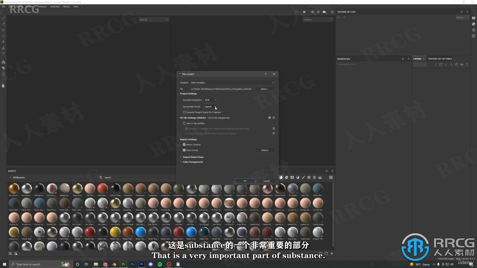Select Convert UV Tiles legacy radio option
This screenshot has height=268, width=477.
(187, 133)
